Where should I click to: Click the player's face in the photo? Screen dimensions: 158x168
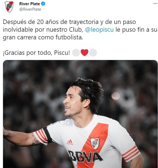pyautogui.click(x=72, y=101)
